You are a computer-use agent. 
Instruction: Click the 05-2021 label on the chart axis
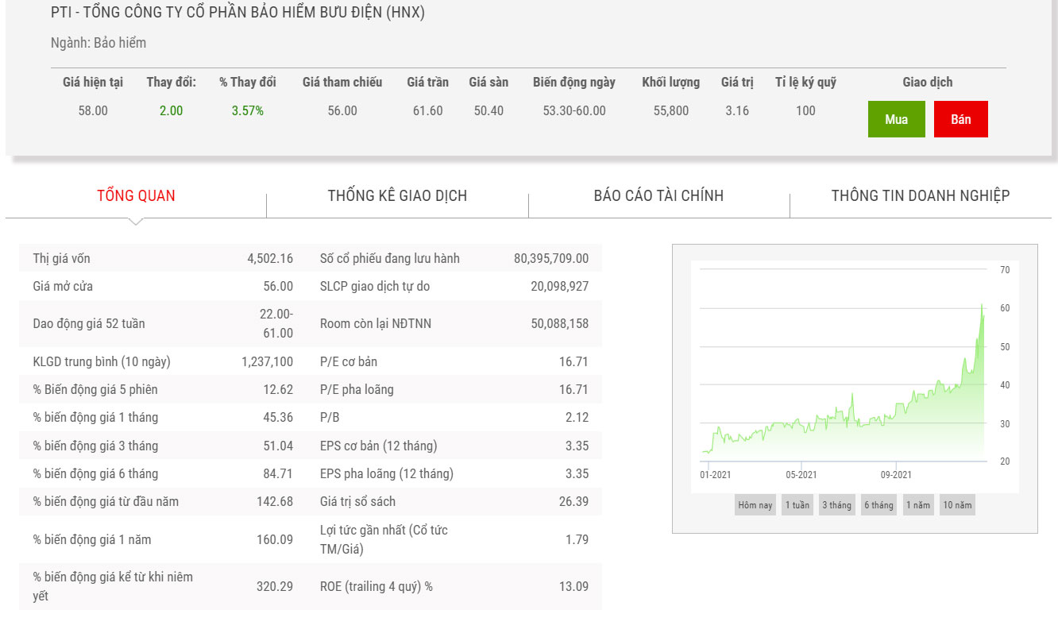801,475
